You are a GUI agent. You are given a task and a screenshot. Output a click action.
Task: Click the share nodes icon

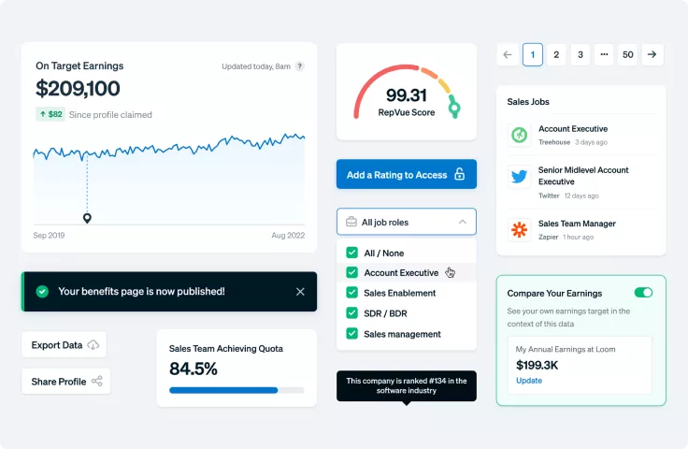tap(97, 381)
